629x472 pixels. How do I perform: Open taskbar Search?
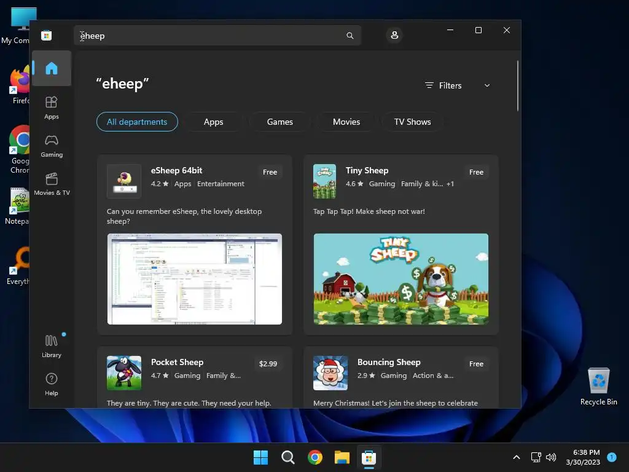coord(287,457)
